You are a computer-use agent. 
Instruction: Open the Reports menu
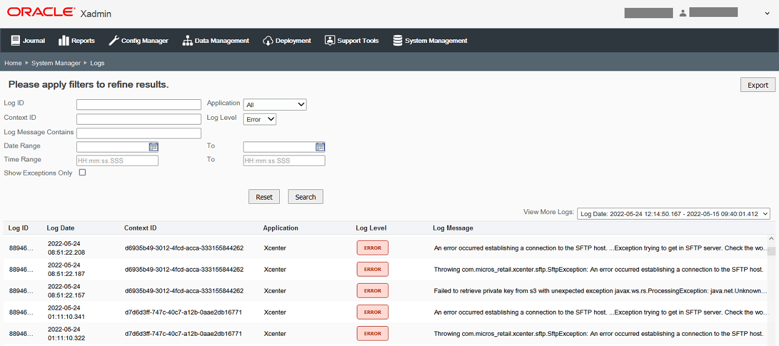click(x=77, y=41)
